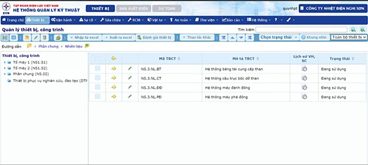Viewport: 368px width, 165px height.
Task: Open history clock icon for NS.3.NL.CT
Action: click(x=304, y=78)
